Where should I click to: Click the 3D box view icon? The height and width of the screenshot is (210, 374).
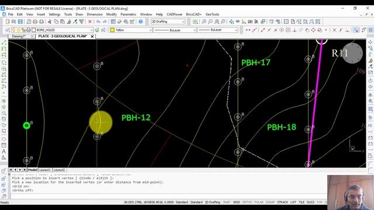pos(271,22)
